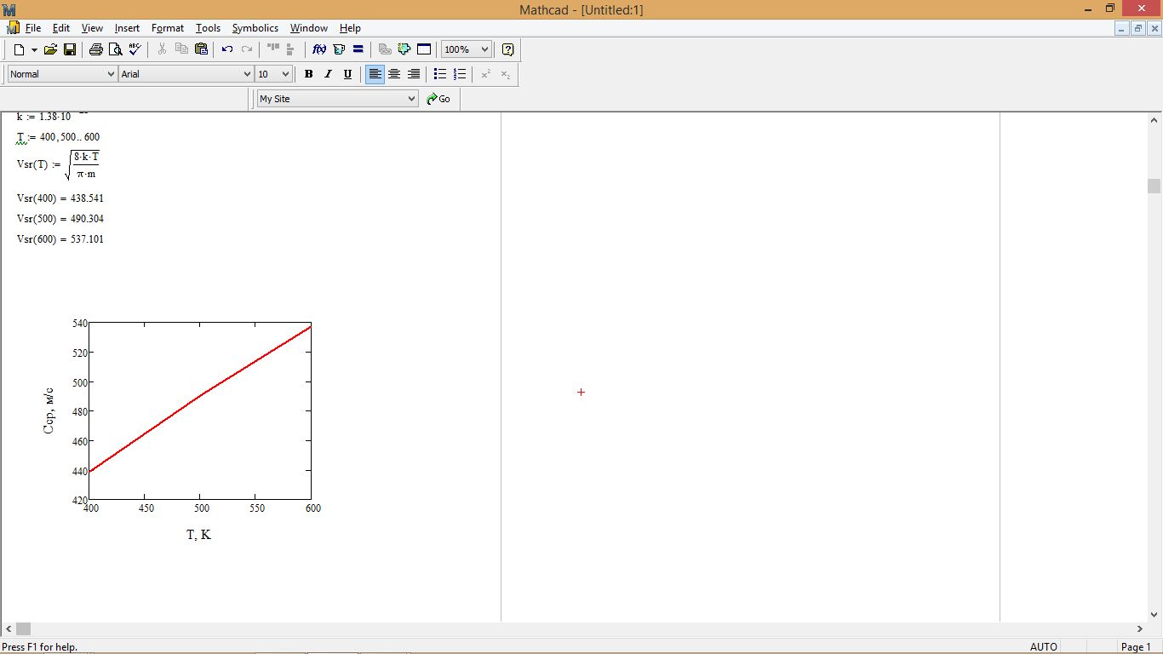1163x654 pixels.
Task: Click the Vsr(500) = 490.304 result
Action: 60,219
